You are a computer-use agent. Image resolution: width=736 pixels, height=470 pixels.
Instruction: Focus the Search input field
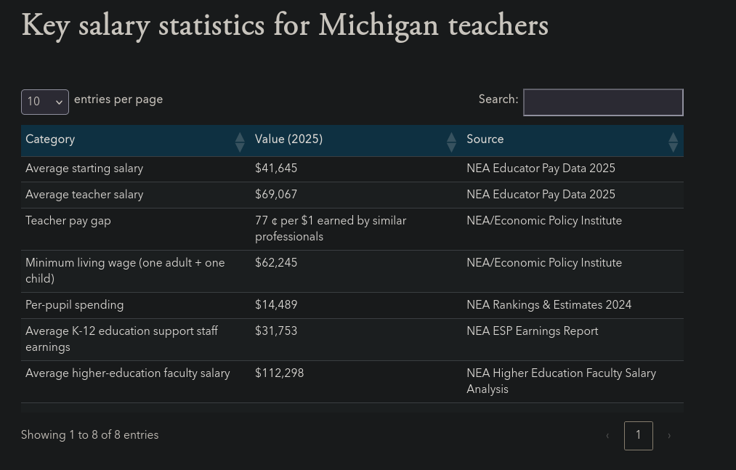[603, 102]
